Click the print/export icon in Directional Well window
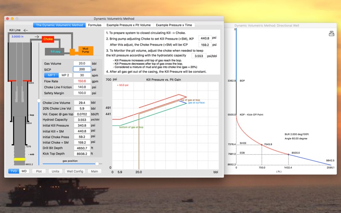Image resolution: width=341 pixels, height=213 pixels. [332, 34]
